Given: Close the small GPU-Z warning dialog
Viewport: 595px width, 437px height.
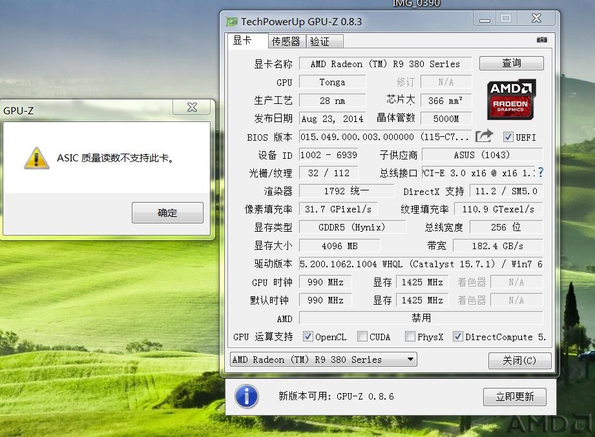Looking at the screenshot, I should click(x=192, y=107).
